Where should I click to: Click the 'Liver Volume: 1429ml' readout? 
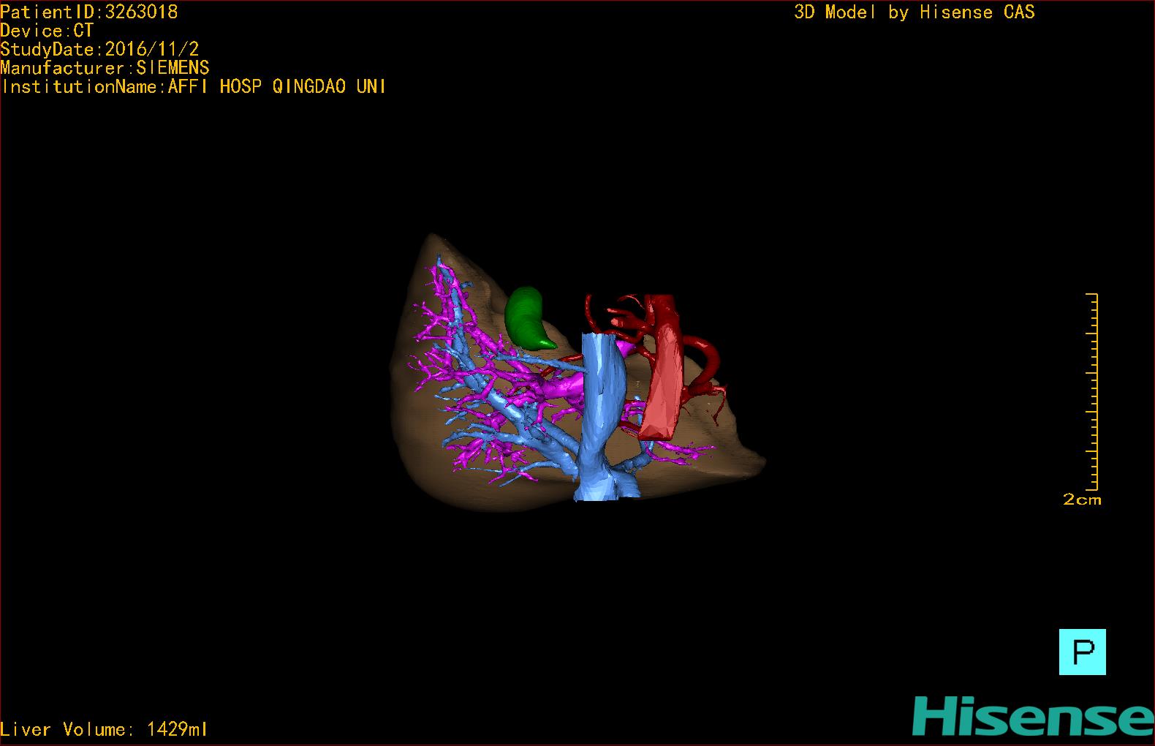[x=104, y=729]
